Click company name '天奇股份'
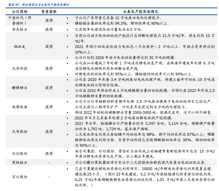Image resolution: width=219 pixels, height=191 pixels. pyautogui.click(x=20, y=131)
